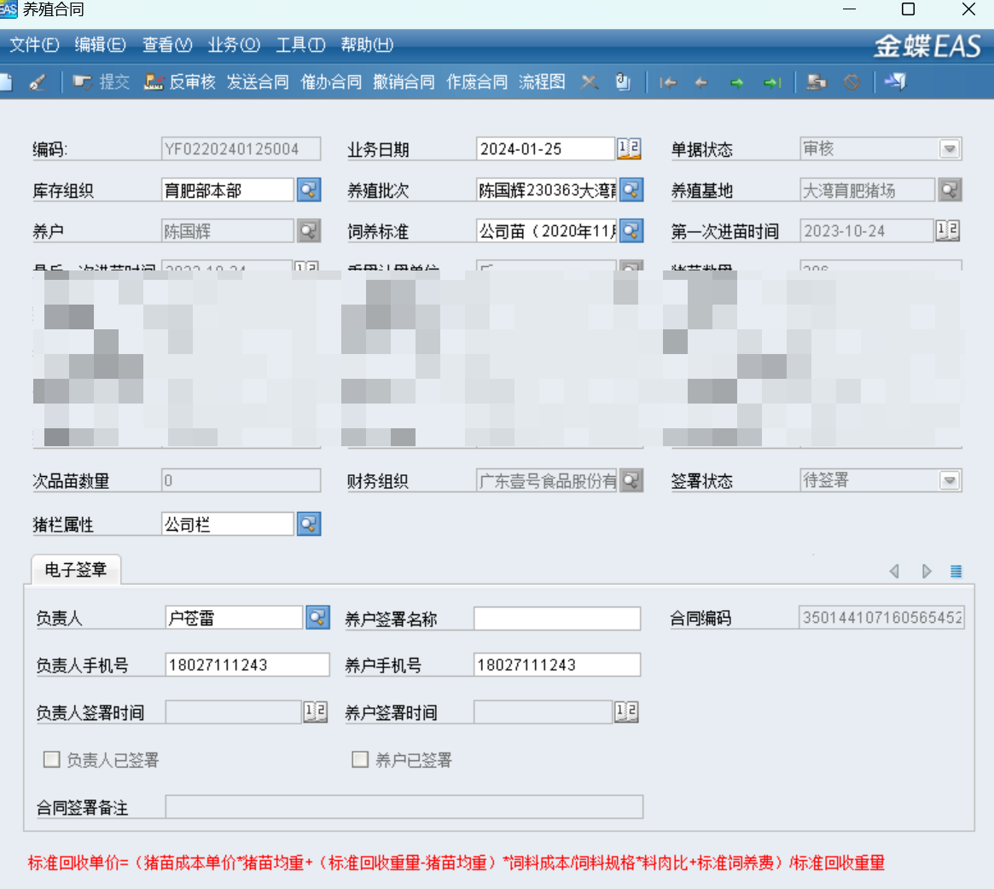Jump to last record with green arrow

[772, 83]
